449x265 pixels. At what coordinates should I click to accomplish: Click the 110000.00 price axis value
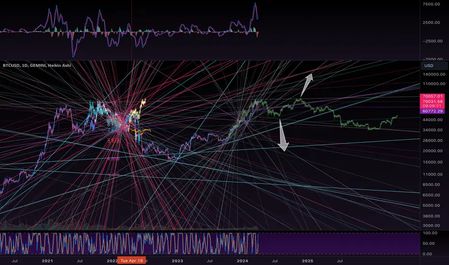(434, 84)
